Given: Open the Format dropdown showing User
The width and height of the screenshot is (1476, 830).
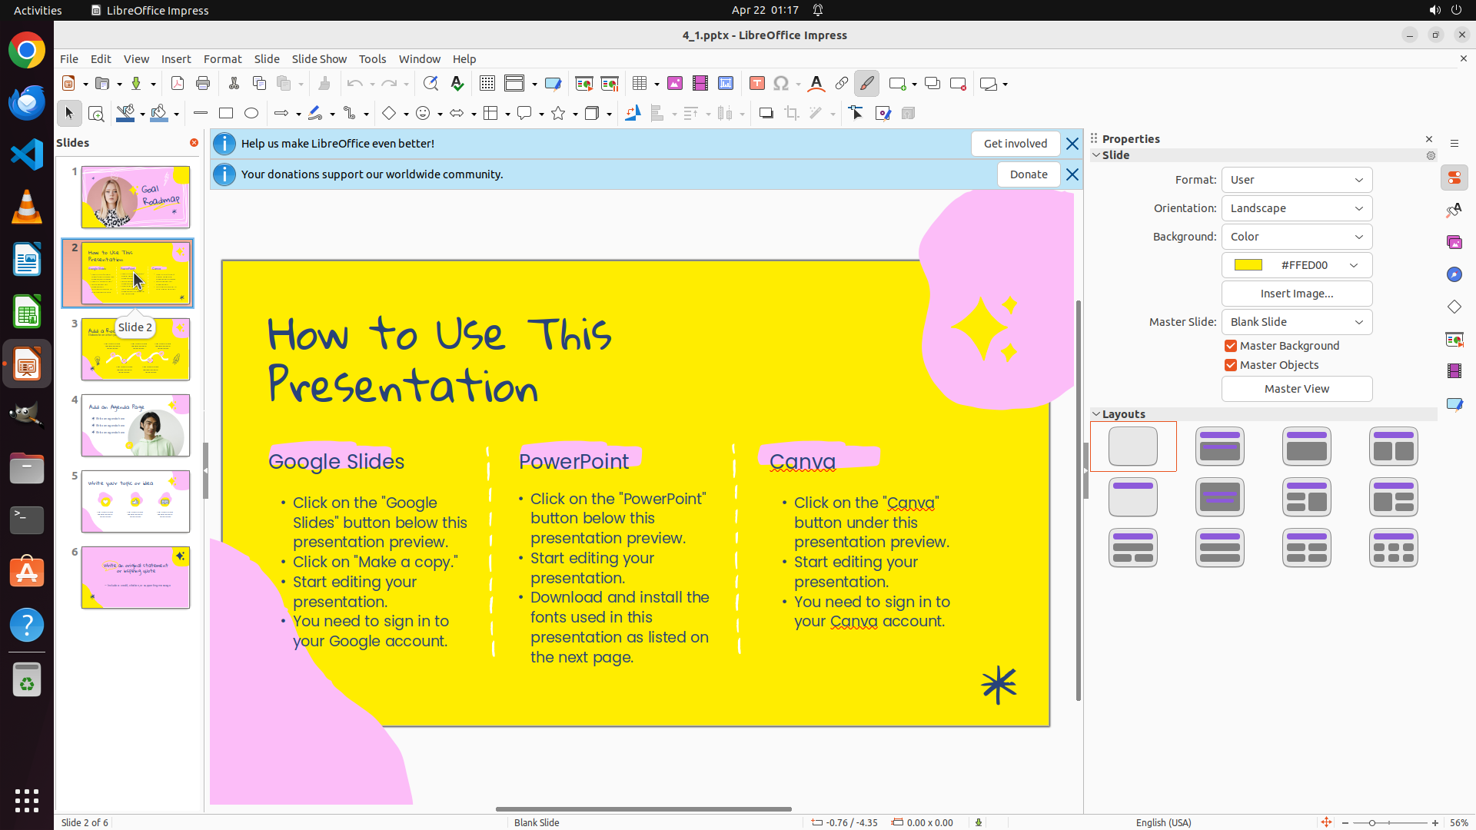Looking at the screenshot, I should point(1296,180).
